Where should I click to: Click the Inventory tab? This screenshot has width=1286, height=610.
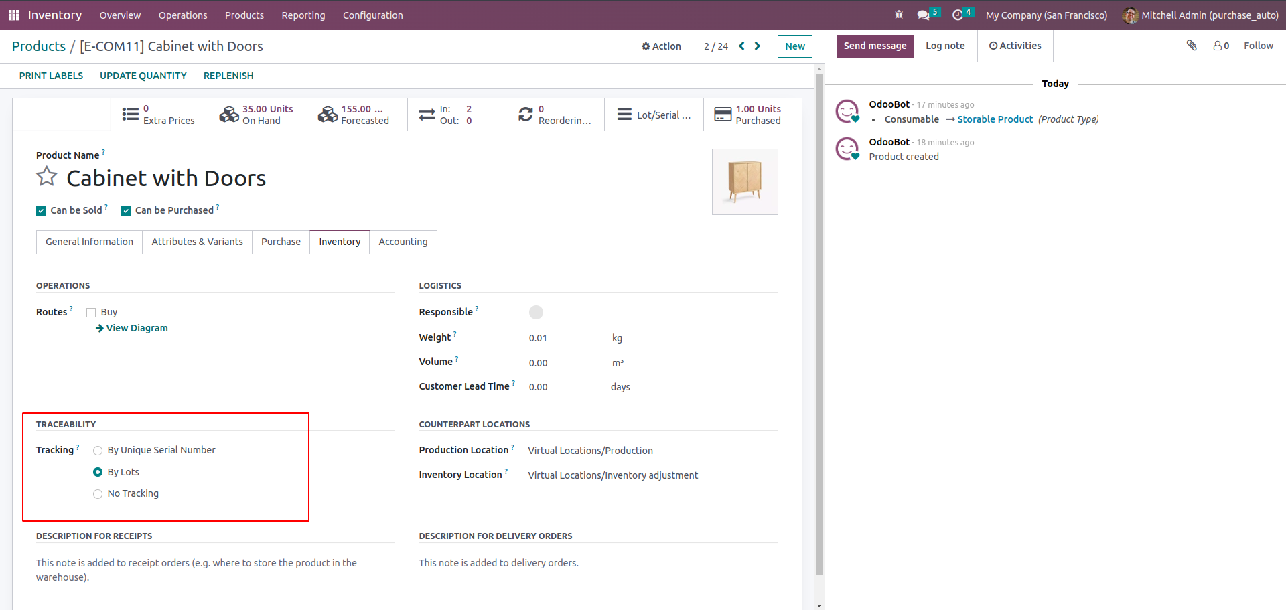coord(340,242)
